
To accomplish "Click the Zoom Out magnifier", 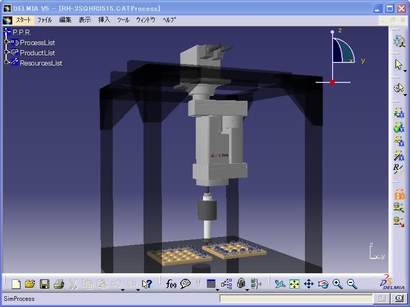I will [352, 284].
